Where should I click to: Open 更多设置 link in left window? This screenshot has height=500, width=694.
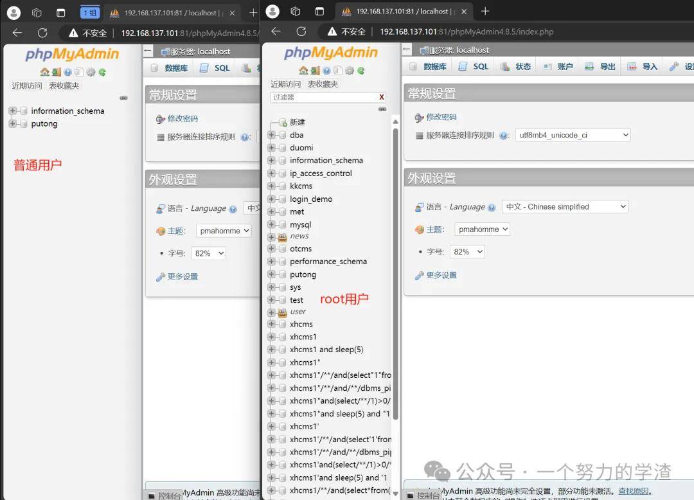point(182,276)
